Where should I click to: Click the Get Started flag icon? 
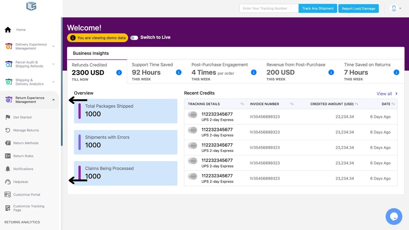(8, 117)
